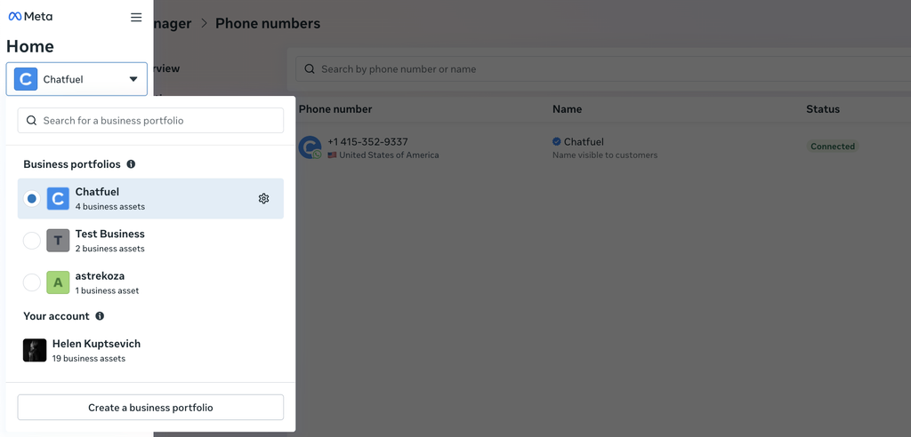This screenshot has height=437, width=911.
Task: Click Helen Kuptsevich profile photo
Action: pyautogui.click(x=35, y=350)
